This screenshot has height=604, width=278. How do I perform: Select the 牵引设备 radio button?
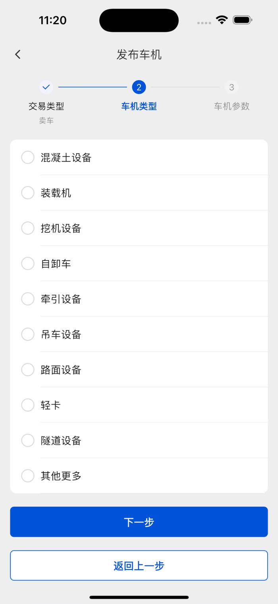point(28,299)
